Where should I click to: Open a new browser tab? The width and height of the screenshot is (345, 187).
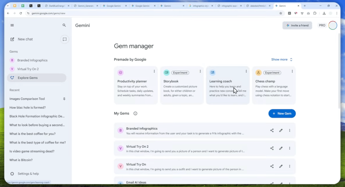(305, 6)
